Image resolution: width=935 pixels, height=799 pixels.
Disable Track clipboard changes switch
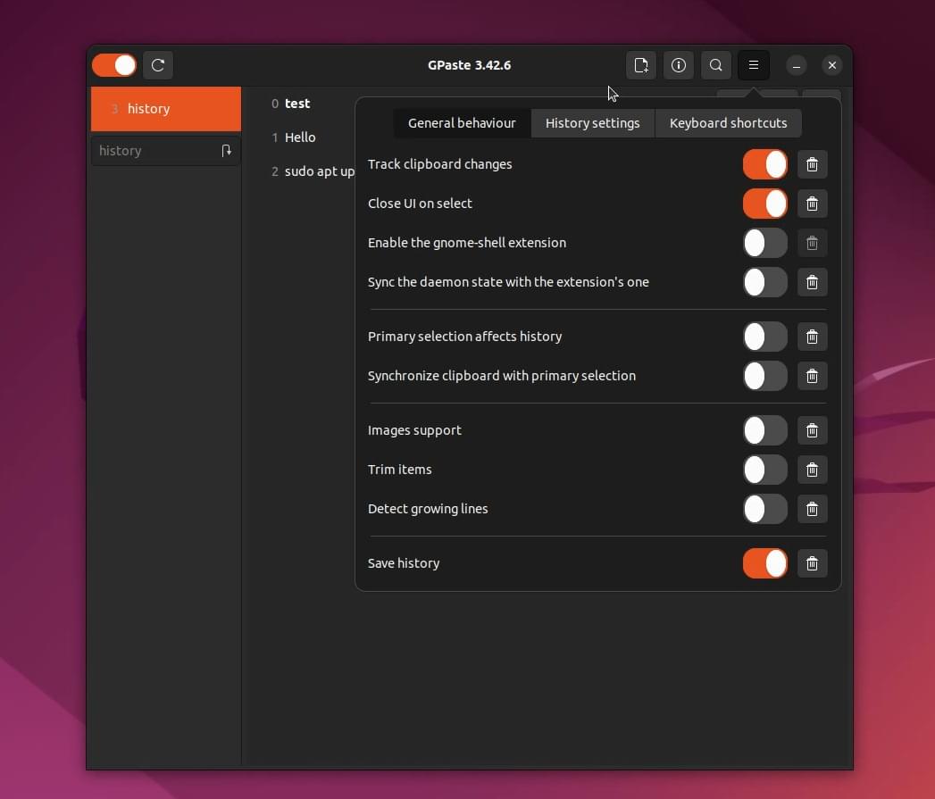pos(765,164)
